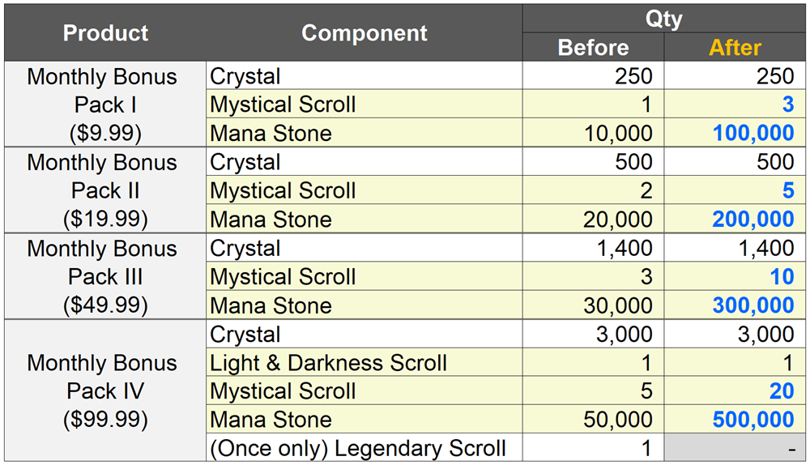The width and height of the screenshot is (810, 465).
Task: Click the Product column header
Action: pyautogui.click(x=105, y=33)
